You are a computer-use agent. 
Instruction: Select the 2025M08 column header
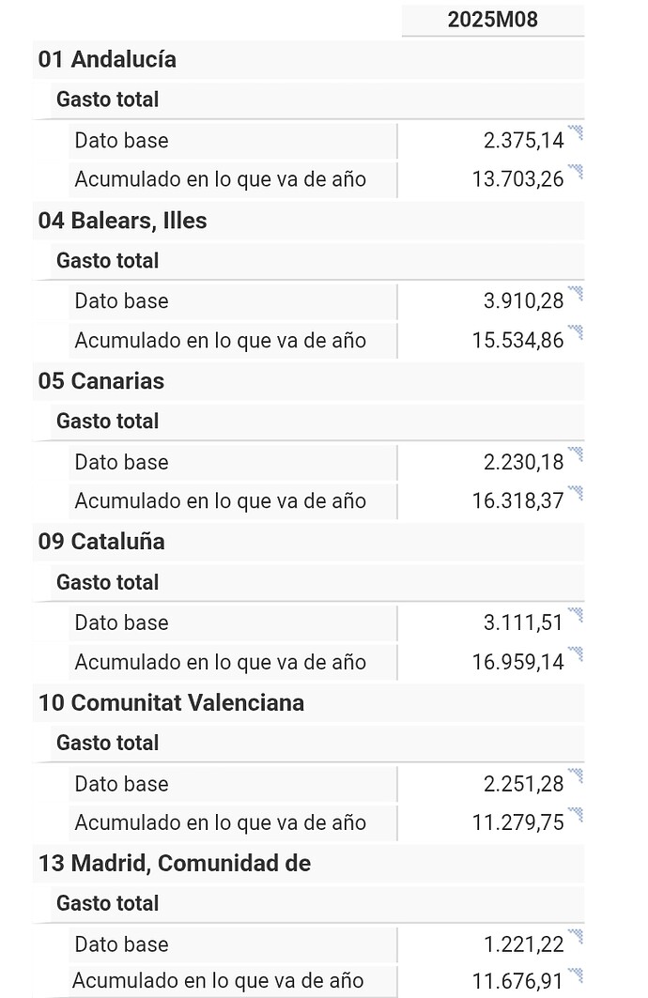(492, 20)
